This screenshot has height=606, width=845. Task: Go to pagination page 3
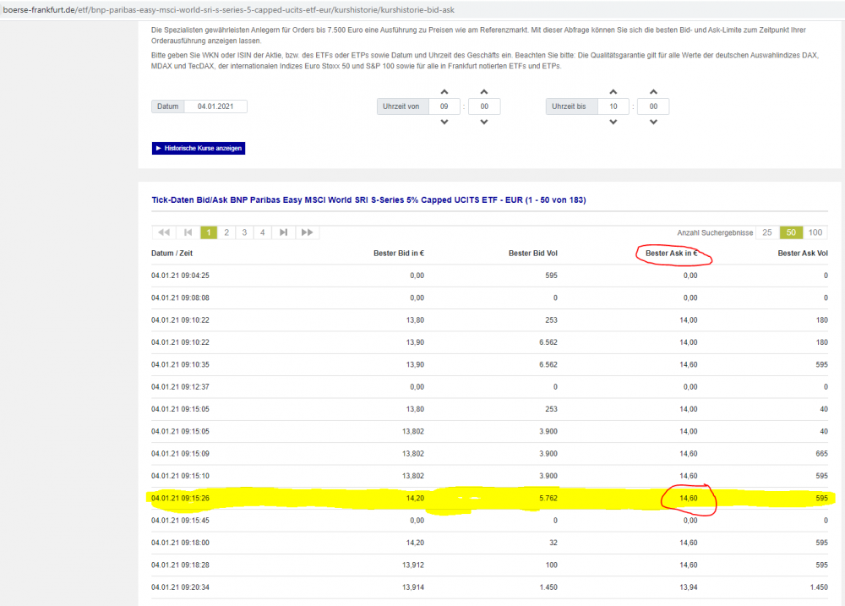click(244, 232)
